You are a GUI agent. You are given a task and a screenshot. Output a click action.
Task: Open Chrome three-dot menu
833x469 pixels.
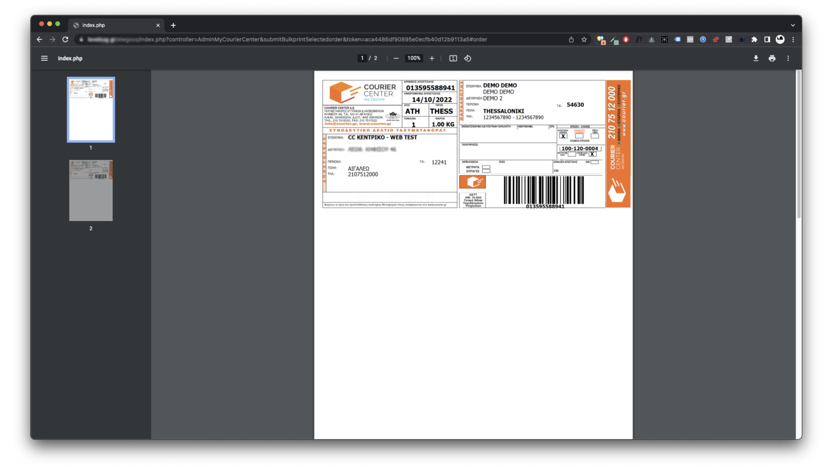point(793,40)
